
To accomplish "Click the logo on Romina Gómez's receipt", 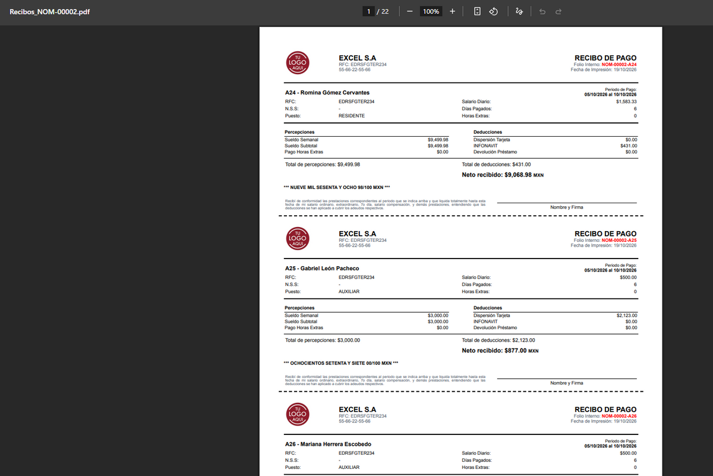I will [x=297, y=62].
